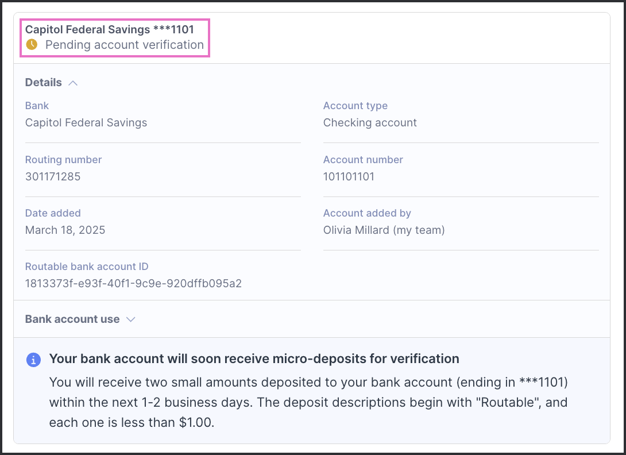Click the Capitol Federal Savings ***1101 title
The height and width of the screenshot is (455, 626).
[109, 29]
